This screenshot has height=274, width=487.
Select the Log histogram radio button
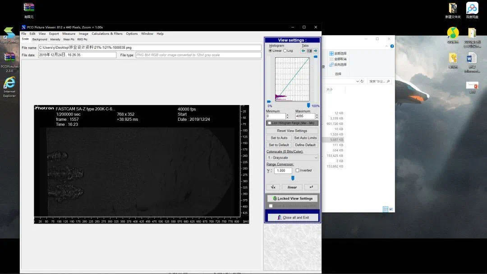[x=285, y=51]
